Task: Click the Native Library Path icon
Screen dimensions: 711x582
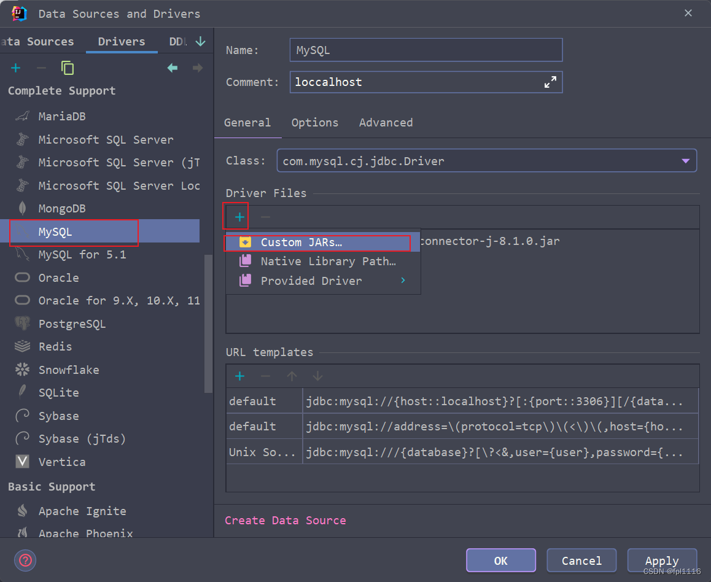Action: [x=246, y=261]
